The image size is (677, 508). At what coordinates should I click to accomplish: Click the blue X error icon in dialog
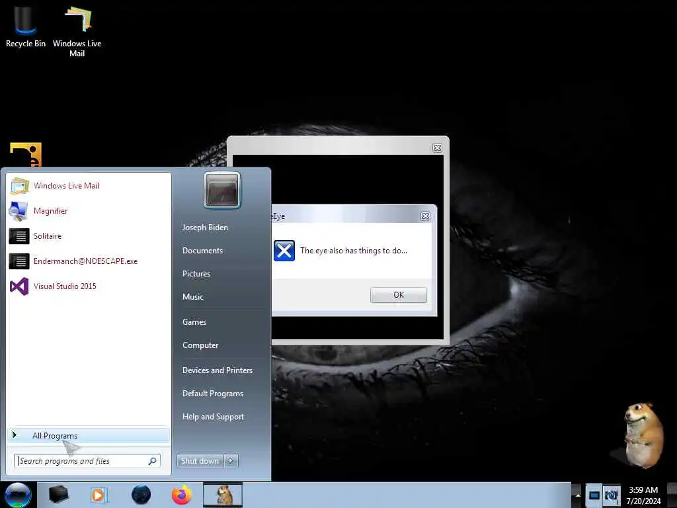(284, 251)
